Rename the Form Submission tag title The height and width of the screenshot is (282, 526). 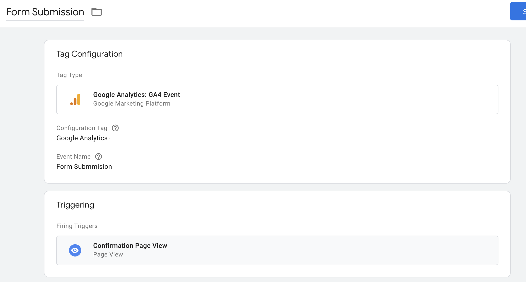(45, 12)
